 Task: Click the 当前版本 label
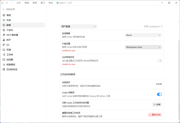66,82
